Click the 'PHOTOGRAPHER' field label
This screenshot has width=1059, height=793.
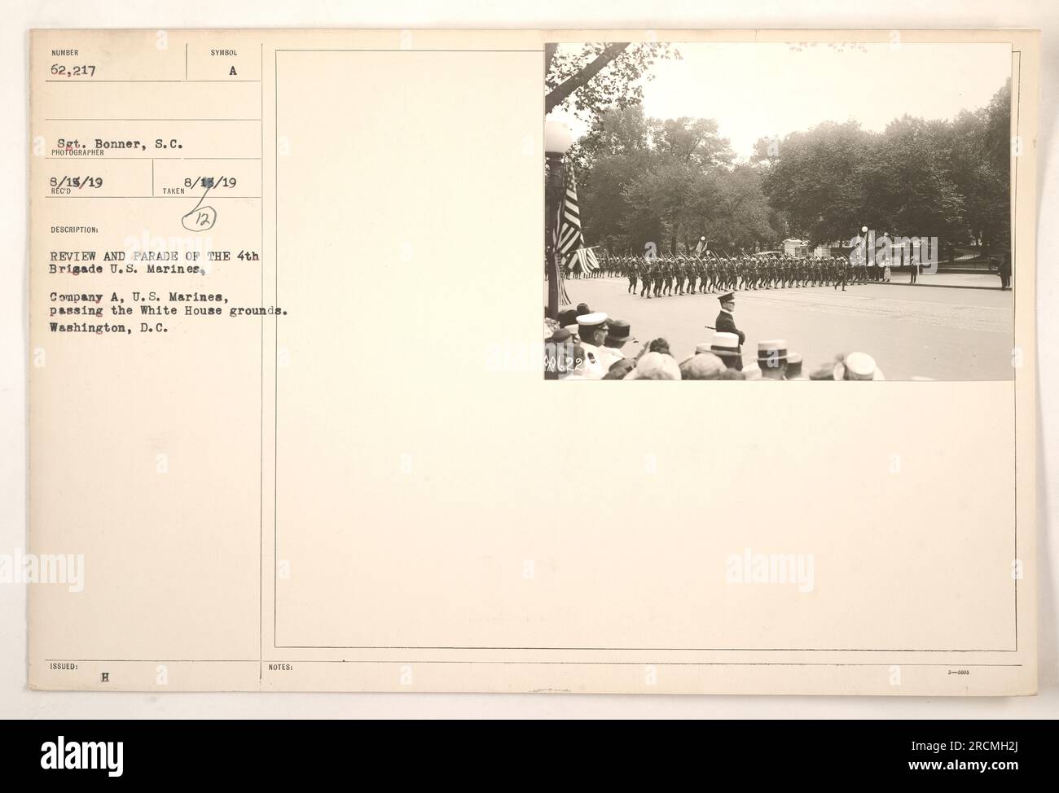(77, 151)
